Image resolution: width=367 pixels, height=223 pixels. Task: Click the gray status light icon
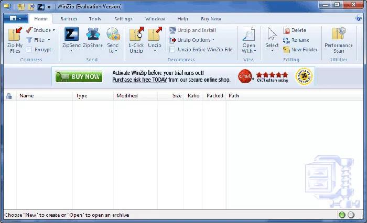click(x=351, y=215)
